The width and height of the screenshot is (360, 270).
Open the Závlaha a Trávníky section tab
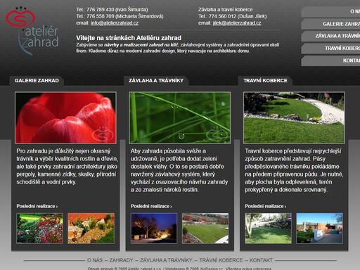[x=156, y=81]
